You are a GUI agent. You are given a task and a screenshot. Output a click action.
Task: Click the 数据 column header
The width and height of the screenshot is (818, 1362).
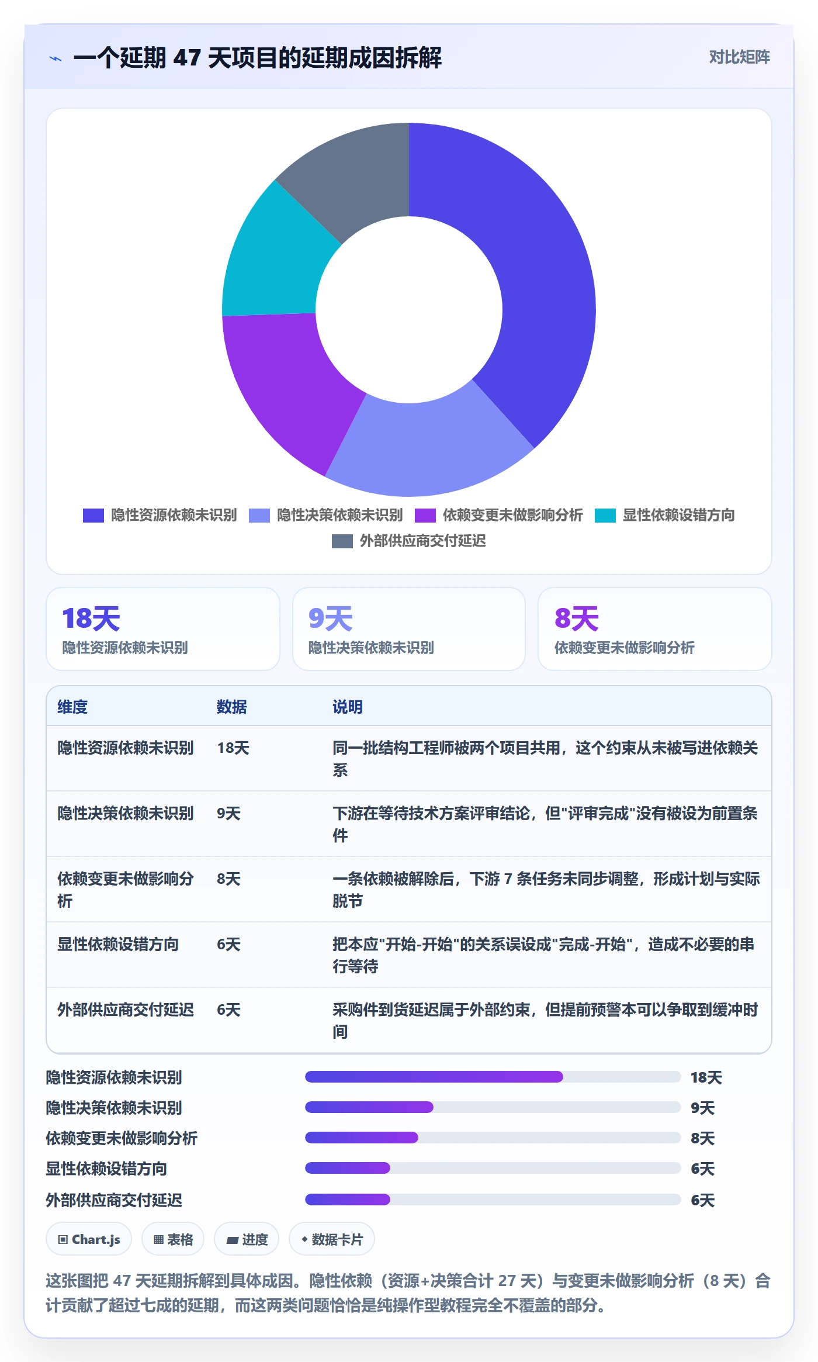[x=232, y=707]
